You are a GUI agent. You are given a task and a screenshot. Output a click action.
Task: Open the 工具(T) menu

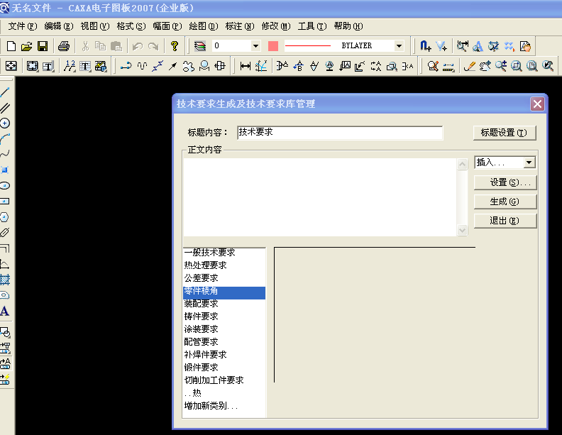312,26
